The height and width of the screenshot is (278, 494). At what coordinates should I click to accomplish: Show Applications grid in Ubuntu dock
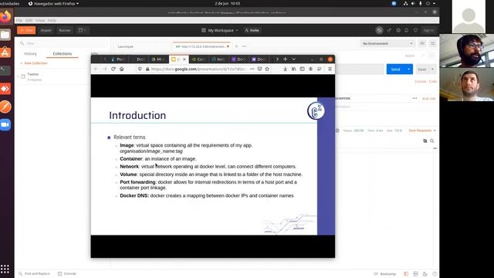pyautogui.click(x=5, y=269)
